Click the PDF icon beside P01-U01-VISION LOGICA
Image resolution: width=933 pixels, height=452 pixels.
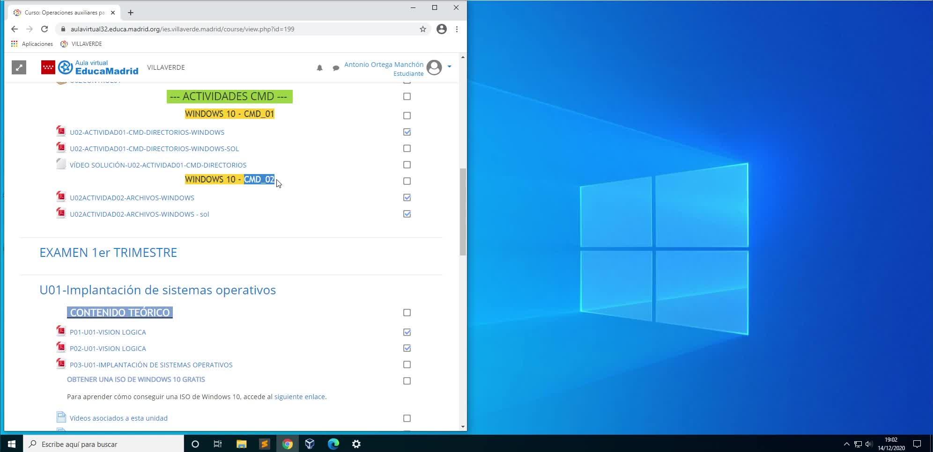[61, 331]
